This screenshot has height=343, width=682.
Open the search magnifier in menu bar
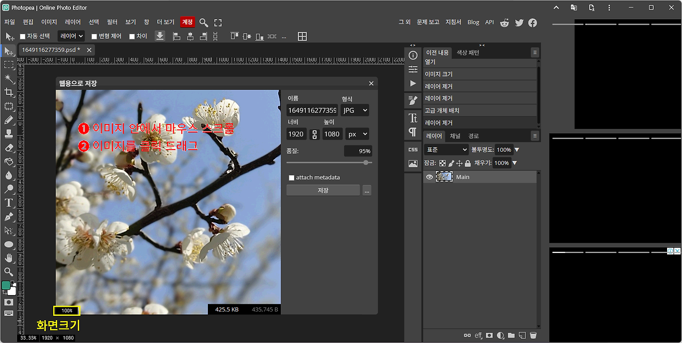pyautogui.click(x=204, y=22)
